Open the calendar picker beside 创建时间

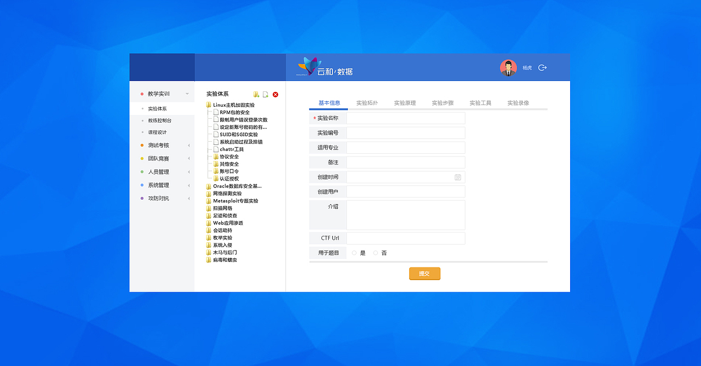459,177
